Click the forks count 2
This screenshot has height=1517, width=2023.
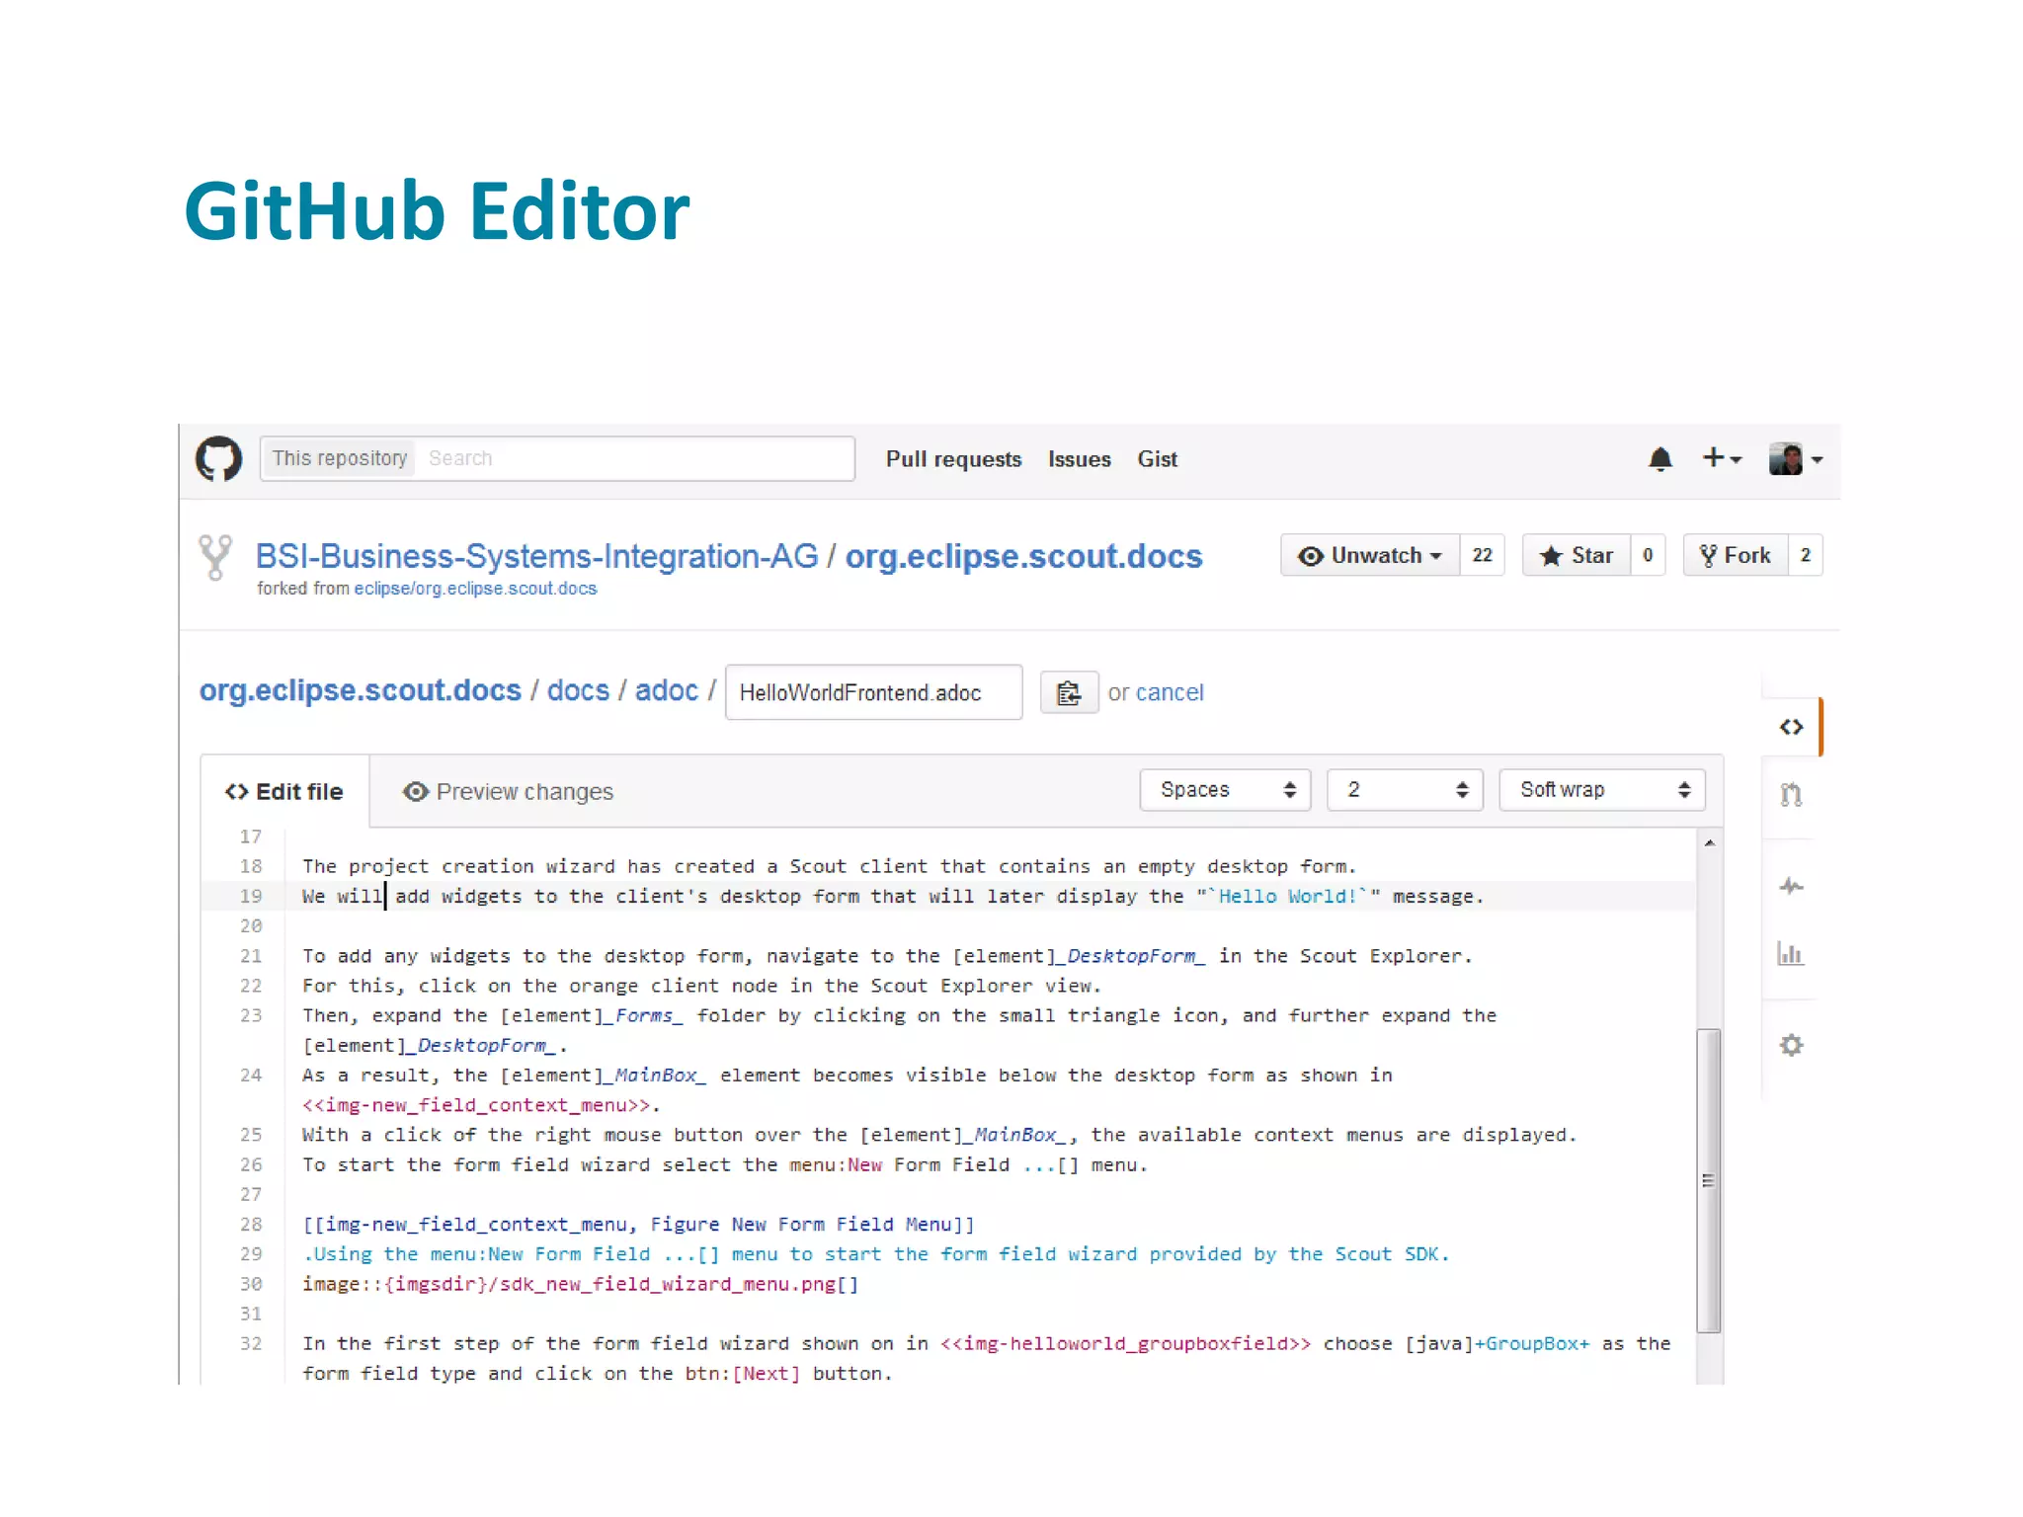1806,555
